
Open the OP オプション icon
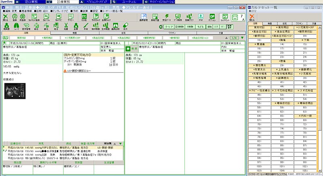(x=212, y=17)
